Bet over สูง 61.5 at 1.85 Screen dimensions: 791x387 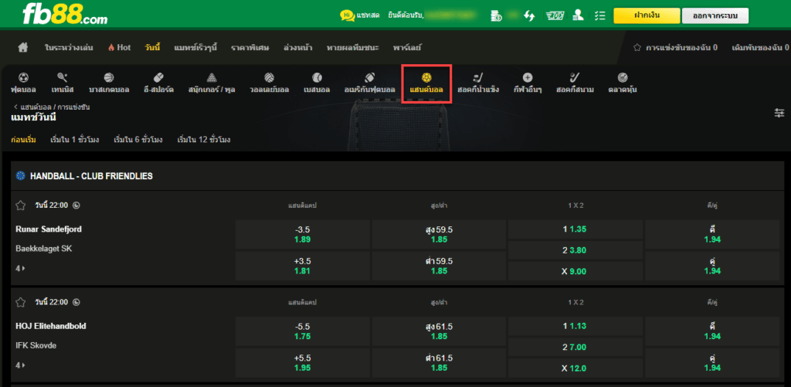[x=439, y=331]
